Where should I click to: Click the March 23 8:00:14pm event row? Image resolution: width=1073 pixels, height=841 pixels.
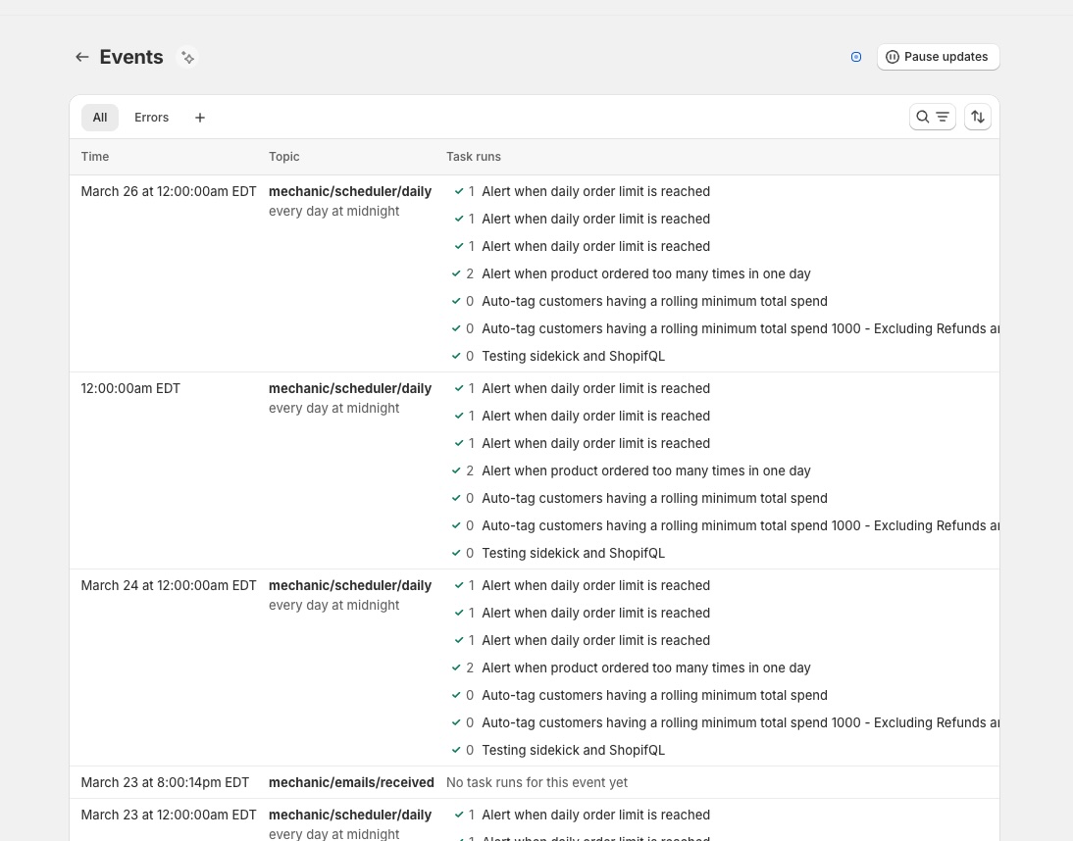click(x=165, y=782)
